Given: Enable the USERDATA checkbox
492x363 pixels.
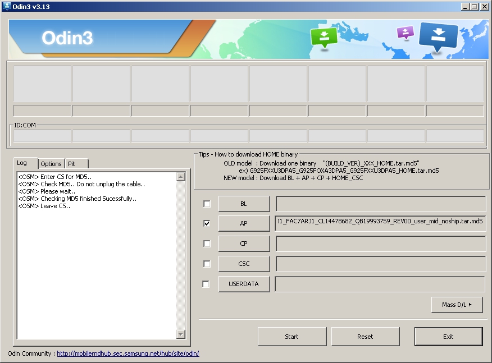Looking at the screenshot, I should pyautogui.click(x=206, y=284).
